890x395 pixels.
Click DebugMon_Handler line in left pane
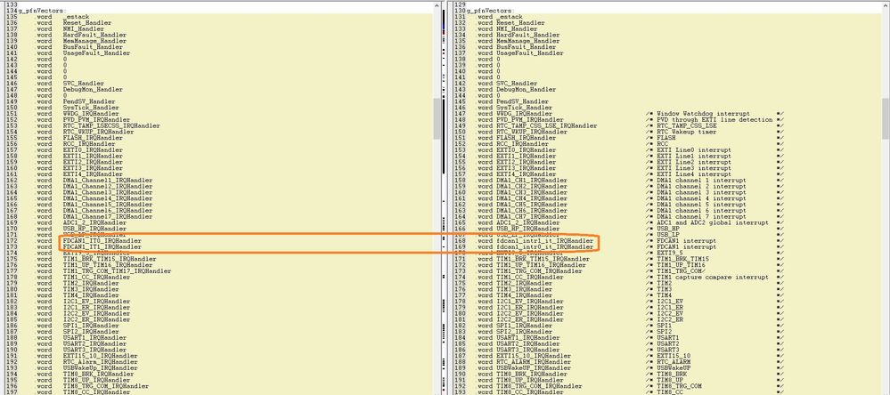coord(93,90)
